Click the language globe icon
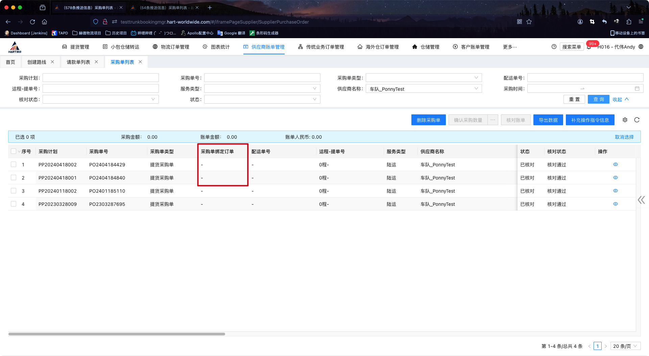649x356 pixels. [641, 47]
